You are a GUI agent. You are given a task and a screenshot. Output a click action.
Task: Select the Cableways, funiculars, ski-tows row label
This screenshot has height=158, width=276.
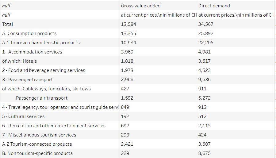click(x=47, y=89)
